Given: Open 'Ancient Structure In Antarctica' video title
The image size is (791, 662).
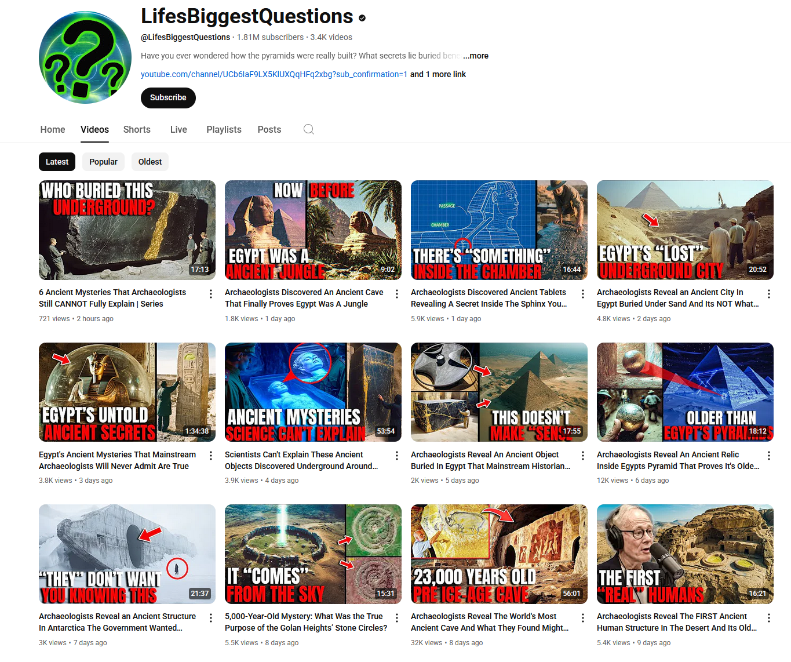Looking at the screenshot, I should point(117,622).
